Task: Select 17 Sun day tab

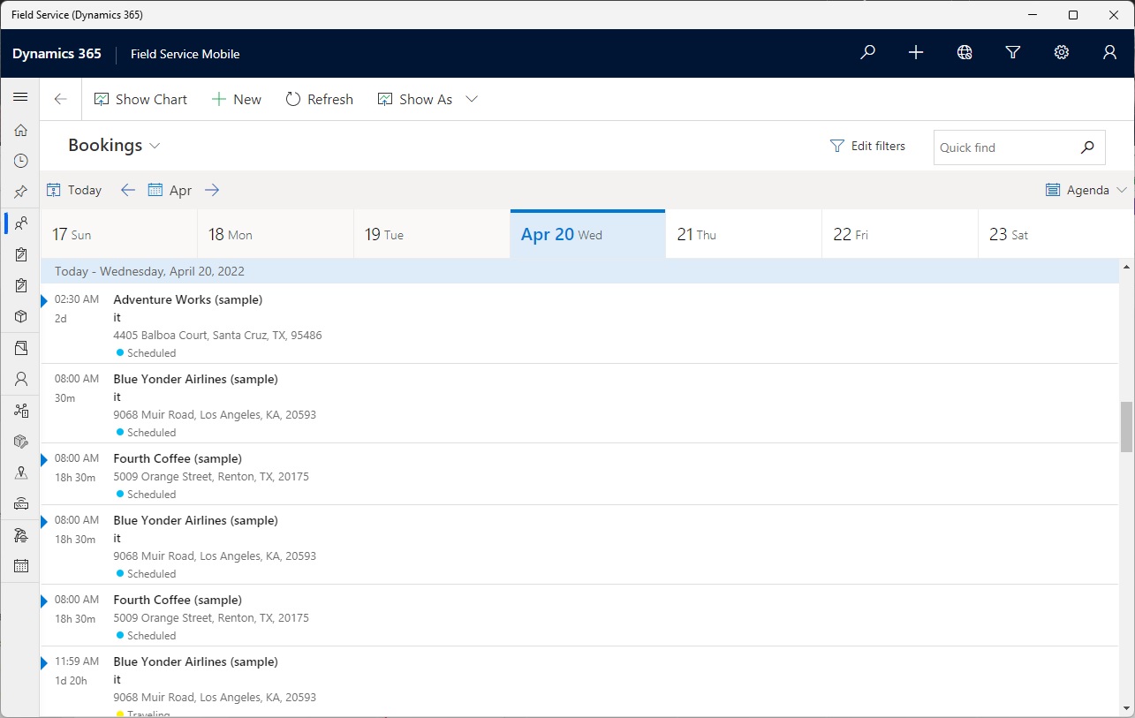Action: coord(119,234)
